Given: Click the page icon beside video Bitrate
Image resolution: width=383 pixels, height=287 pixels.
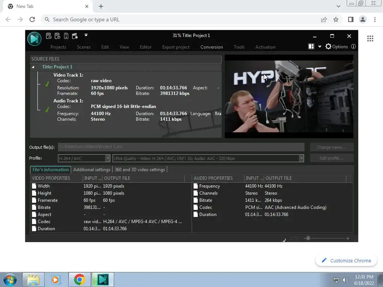Looking at the screenshot, I should 34,207.
